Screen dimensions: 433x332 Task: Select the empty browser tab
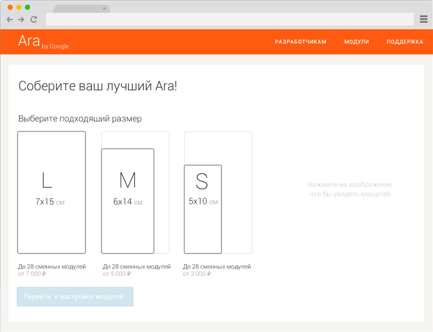pos(81,9)
